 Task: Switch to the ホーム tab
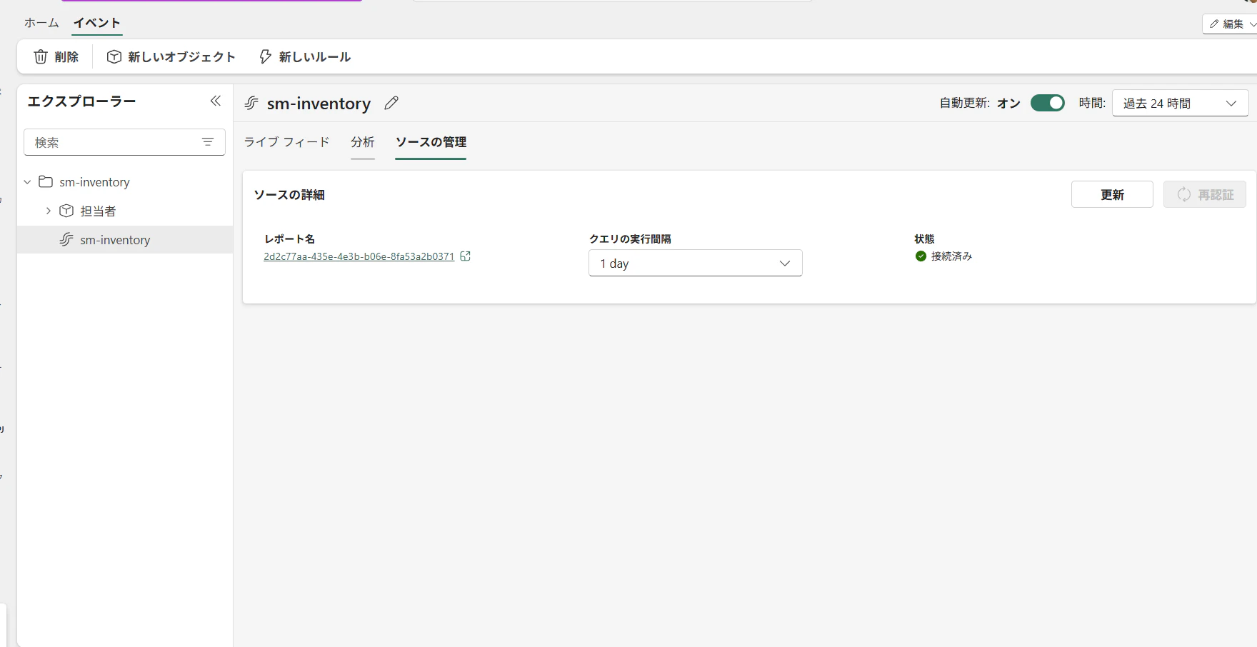41,23
